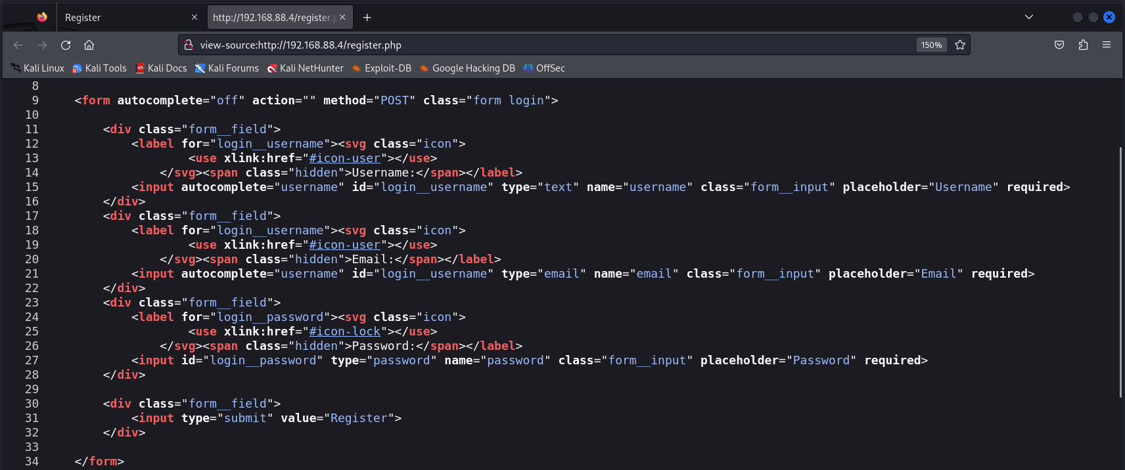Expand the list all tabs chevron

[x=1029, y=17]
